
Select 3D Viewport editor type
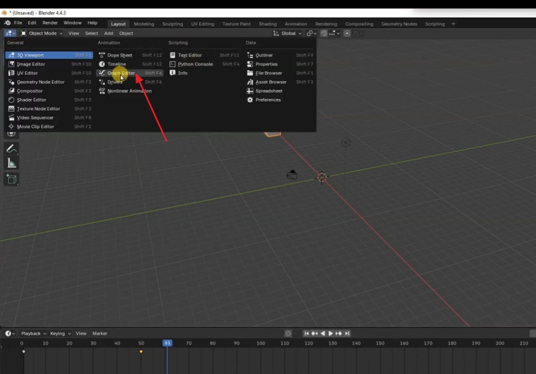pos(49,55)
